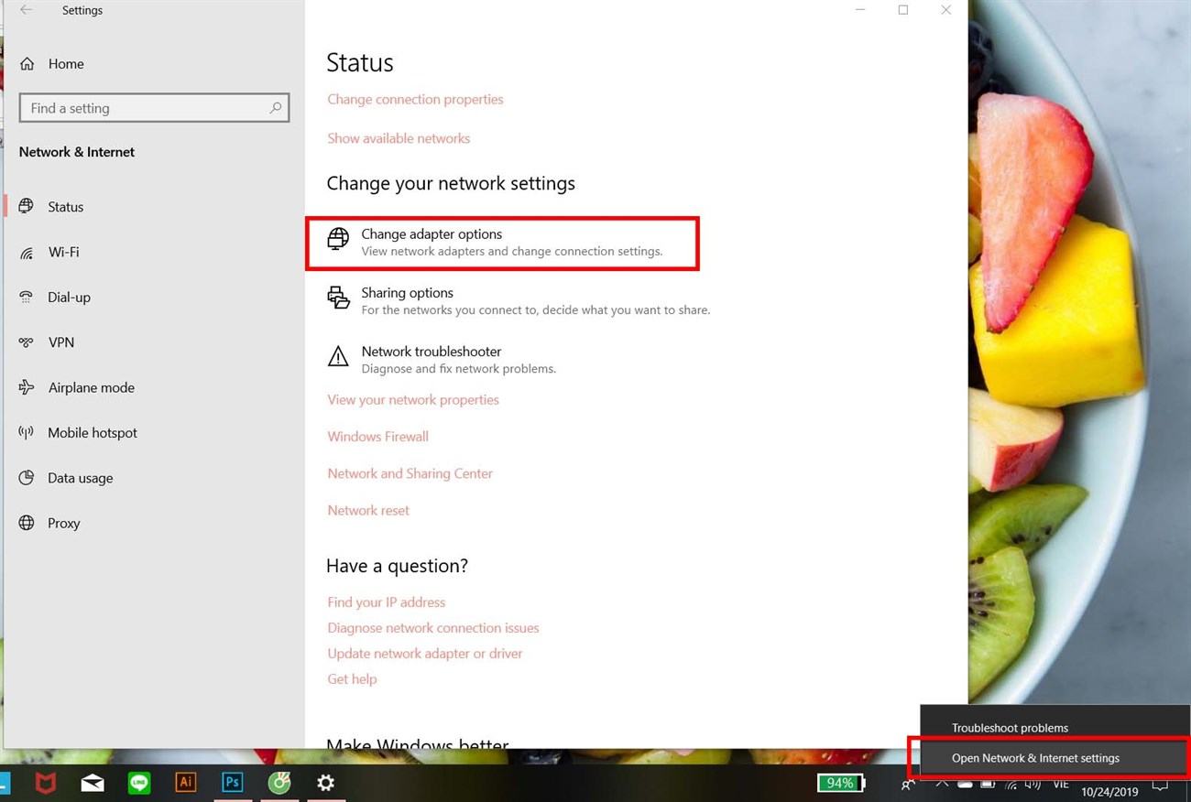Switch to Adobe Photoshop on the taskbar
This screenshot has width=1191, height=802.
pyautogui.click(x=233, y=783)
